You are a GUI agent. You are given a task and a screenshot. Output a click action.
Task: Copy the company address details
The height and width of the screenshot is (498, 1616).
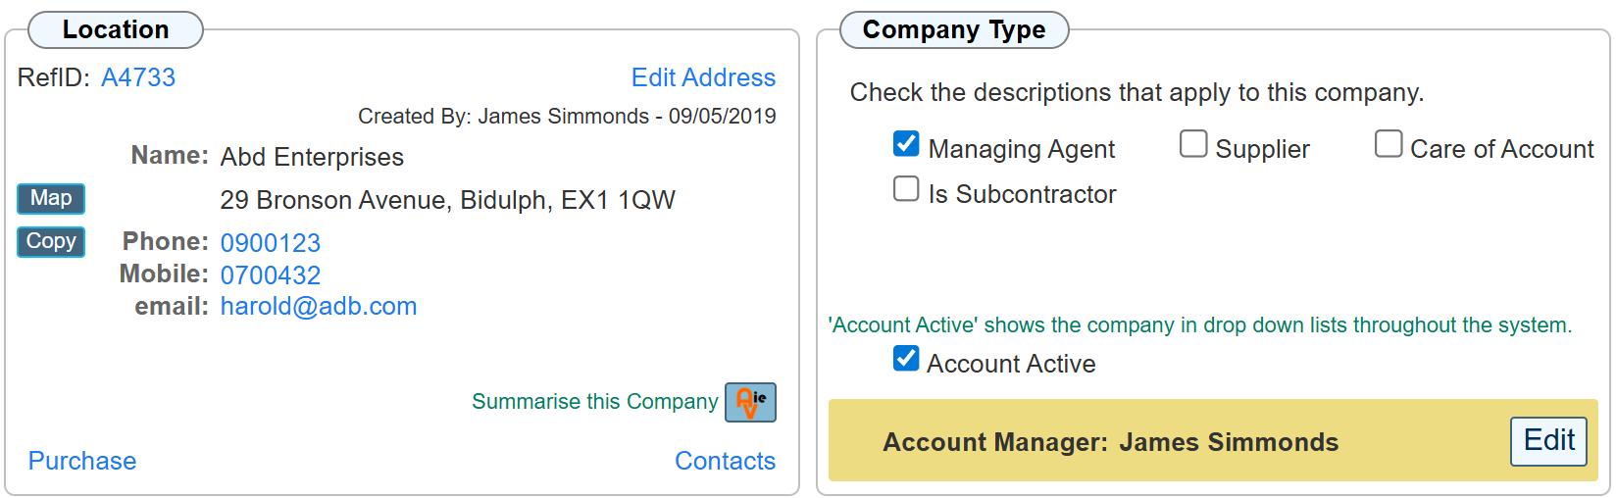(x=51, y=241)
